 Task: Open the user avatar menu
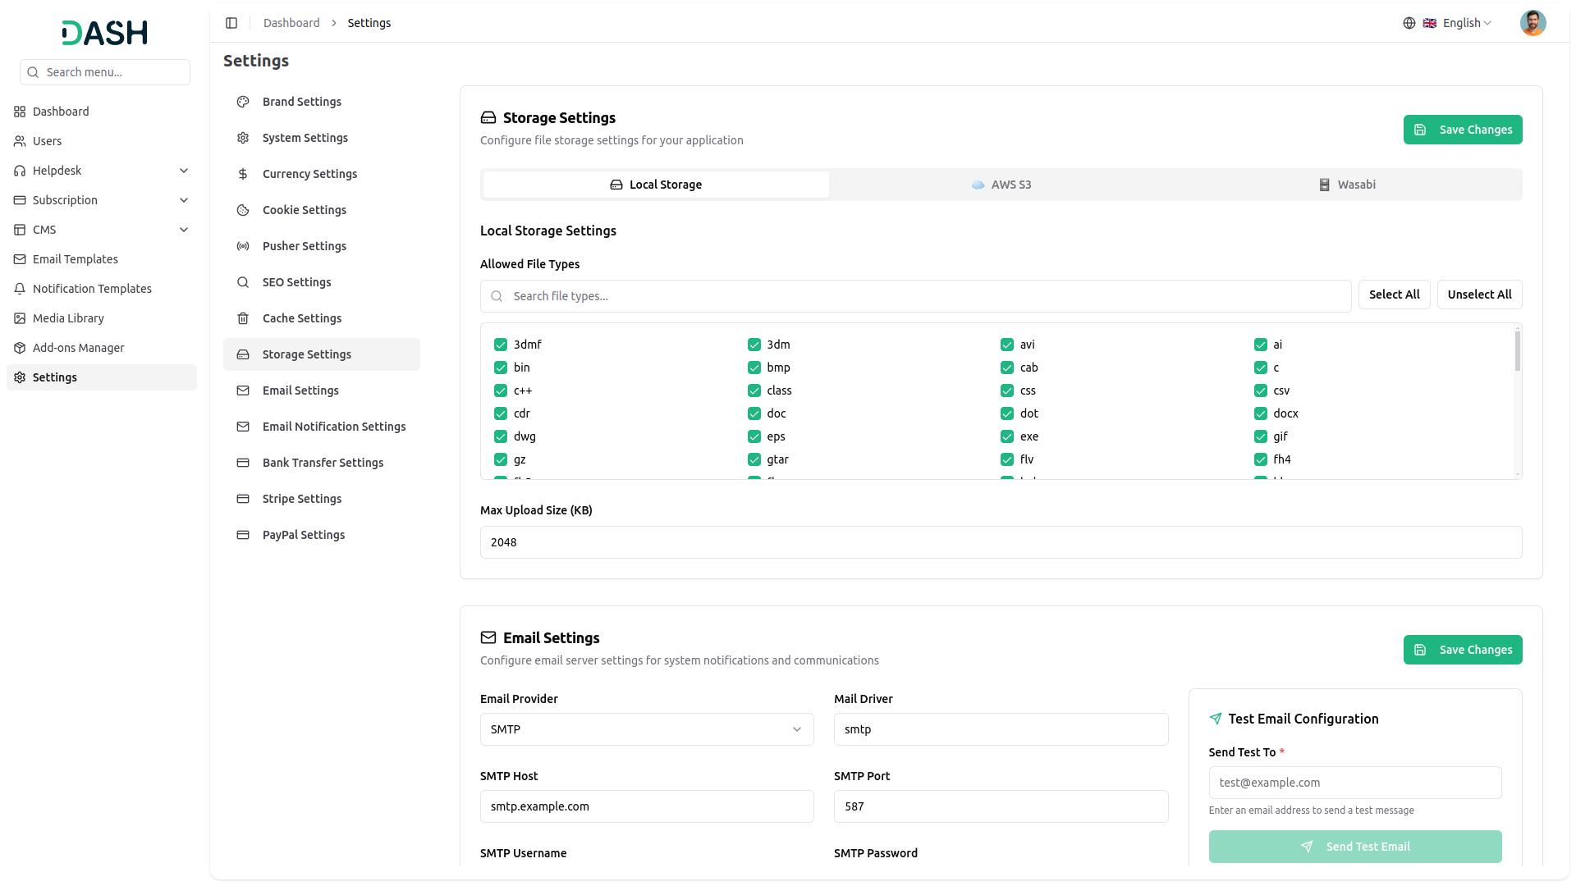[x=1532, y=23]
